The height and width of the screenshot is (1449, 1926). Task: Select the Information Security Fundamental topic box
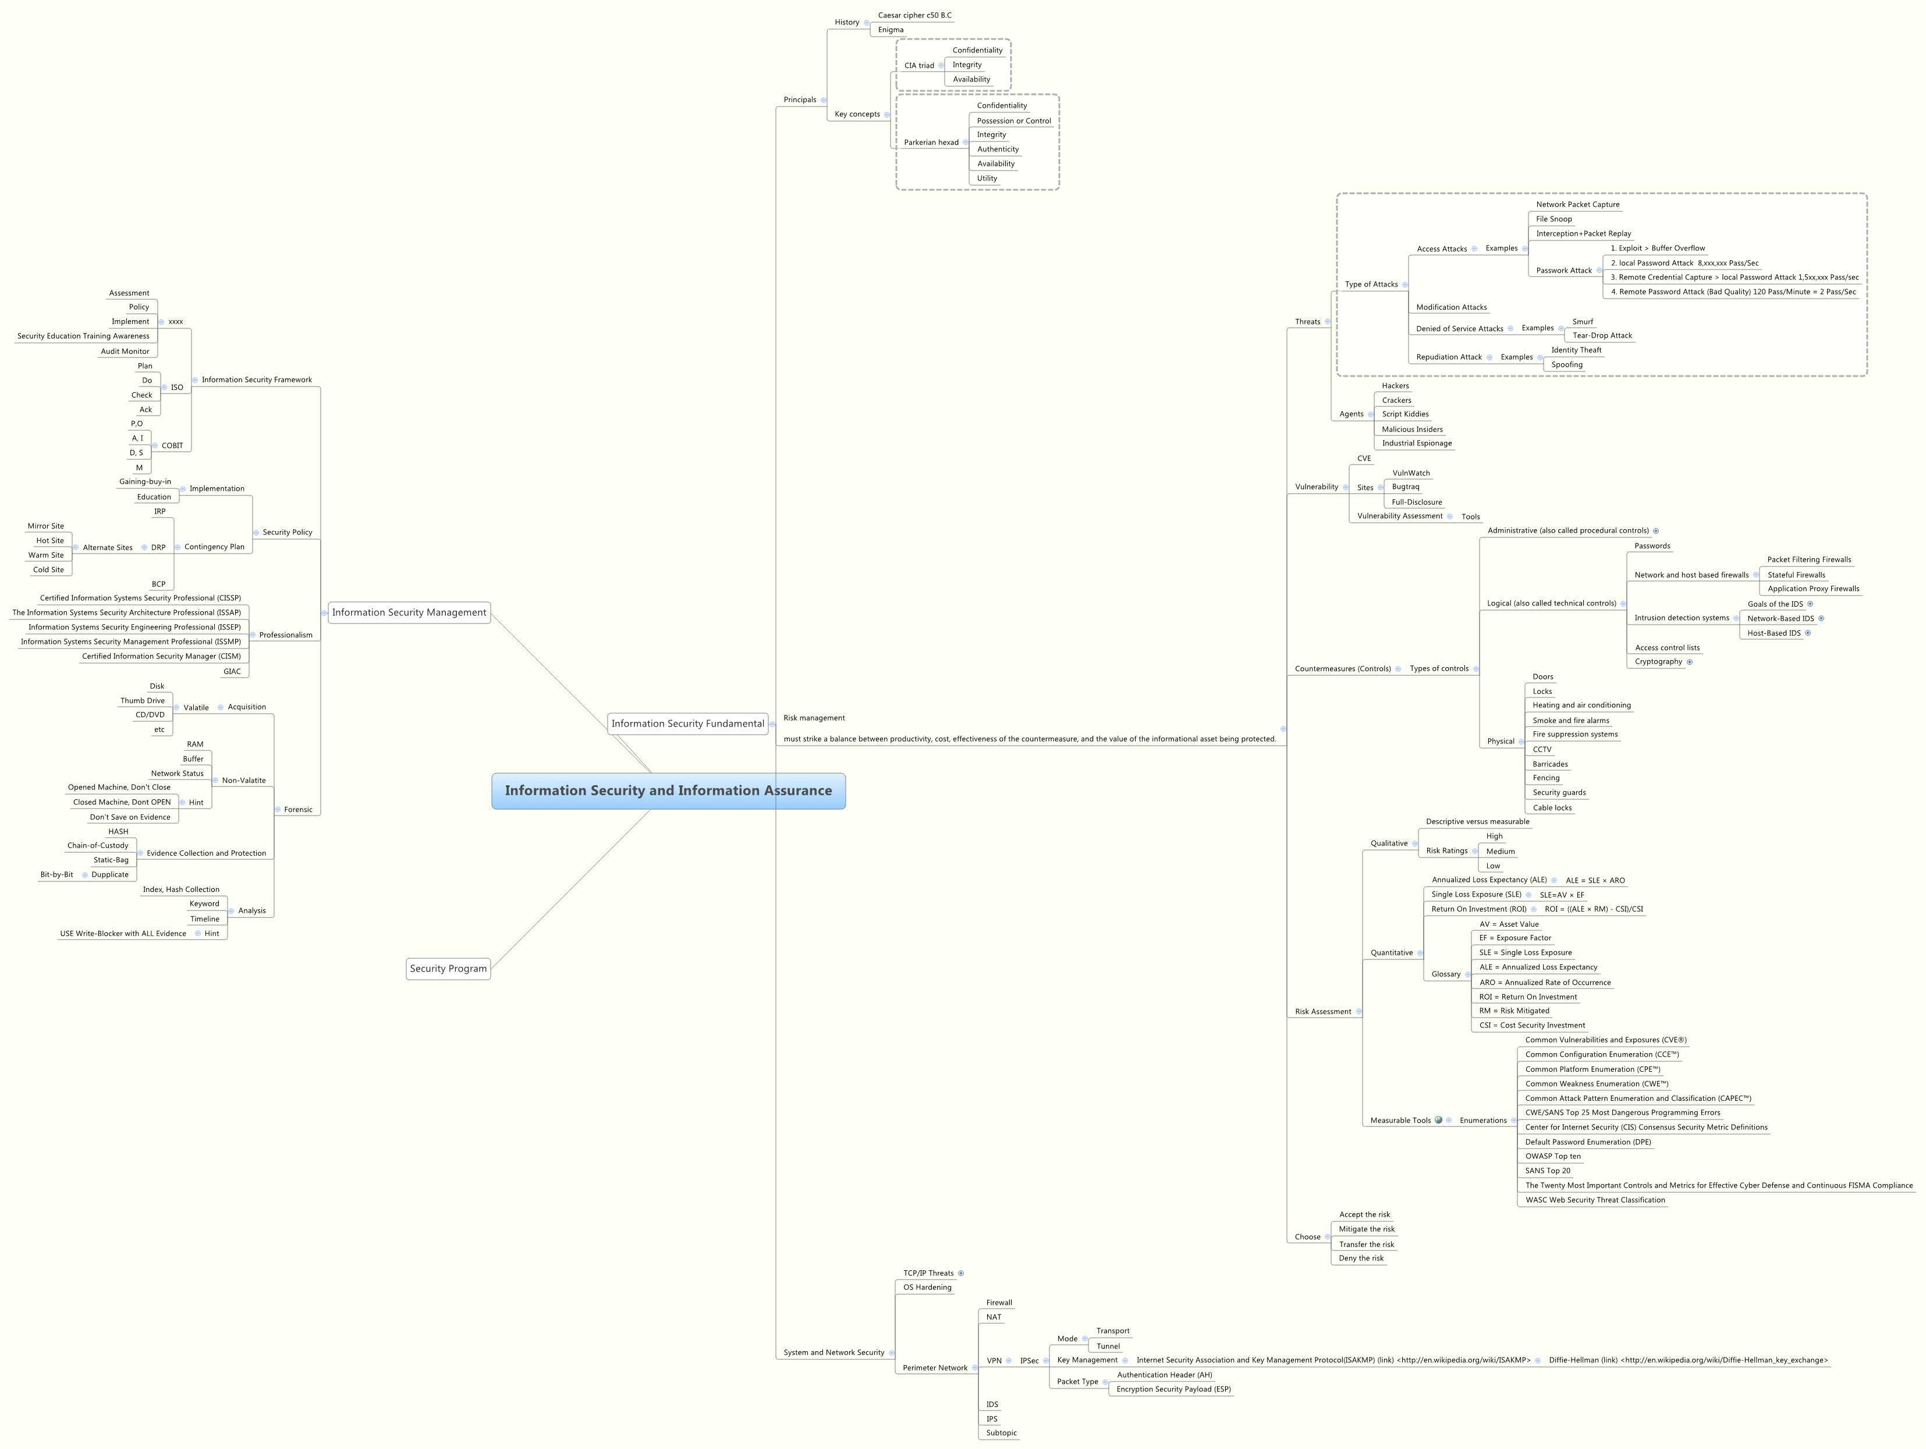[x=687, y=724]
